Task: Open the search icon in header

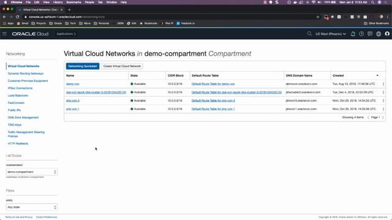Action: pyautogui.click(x=309, y=34)
